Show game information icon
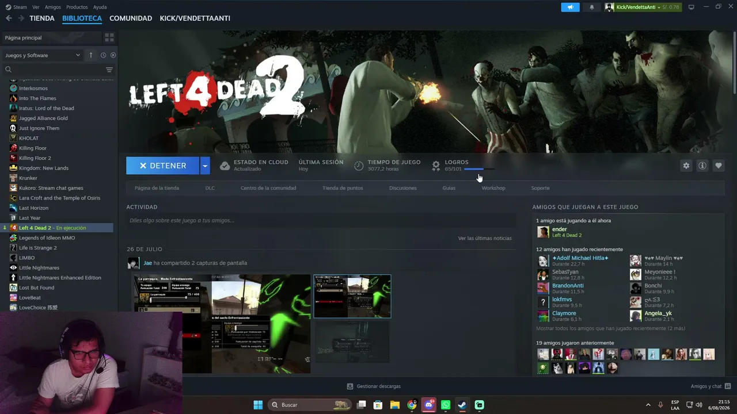737x414 pixels. [702, 166]
